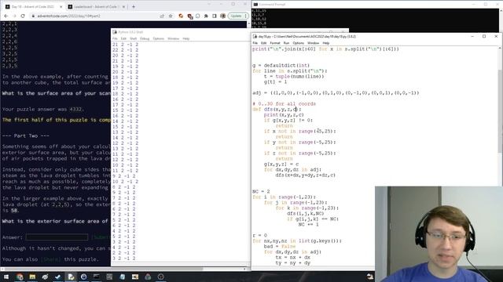The image size is (503, 282).
Task: Click the browser address bar URL
Action: 69,16
